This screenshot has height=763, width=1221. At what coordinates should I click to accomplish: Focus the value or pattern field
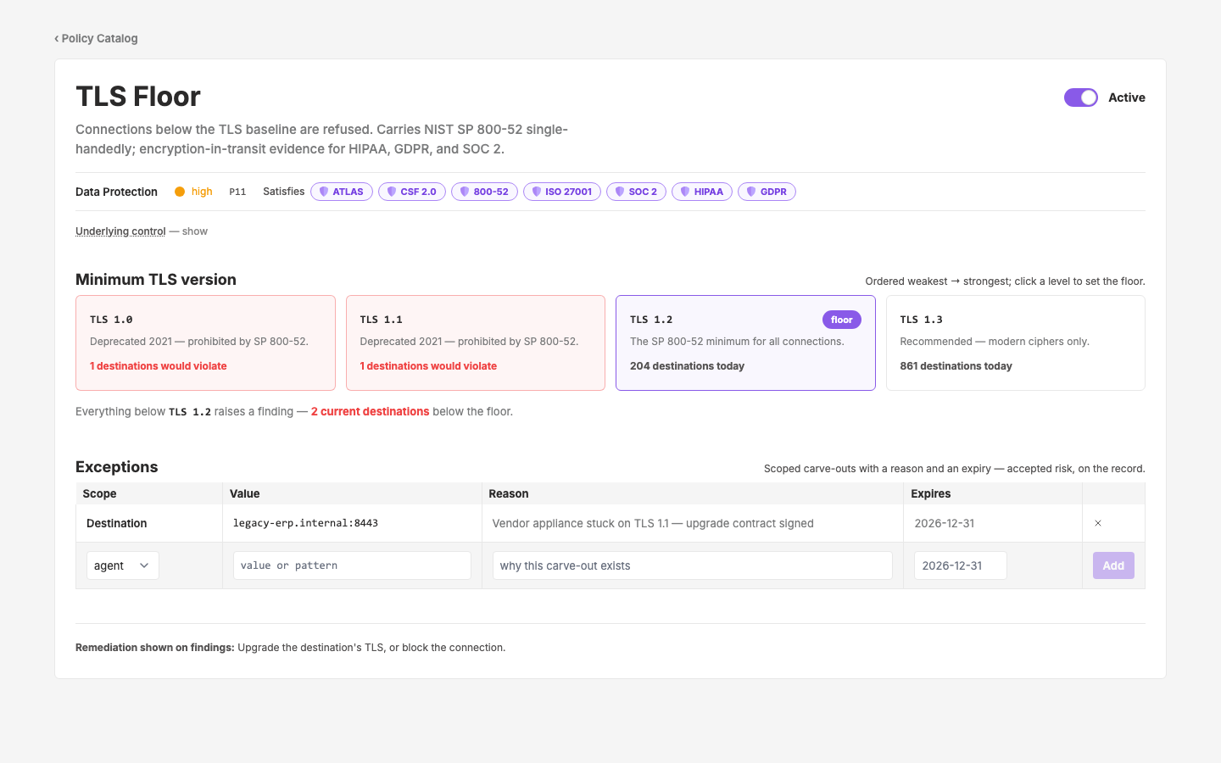click(352, 565)
